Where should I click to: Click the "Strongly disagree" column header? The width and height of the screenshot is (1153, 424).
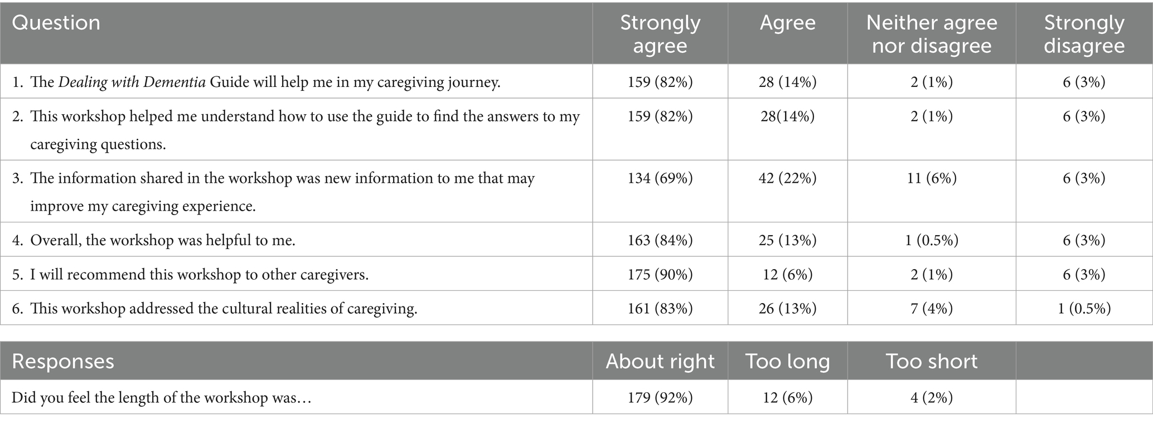click(x=1084, y=34)
